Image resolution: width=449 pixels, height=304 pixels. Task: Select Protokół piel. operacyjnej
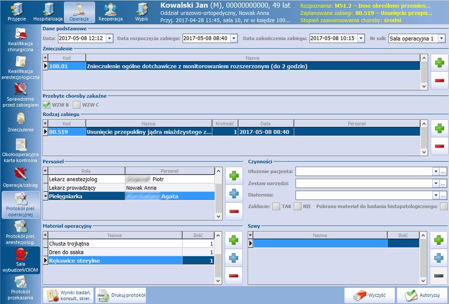20,205
